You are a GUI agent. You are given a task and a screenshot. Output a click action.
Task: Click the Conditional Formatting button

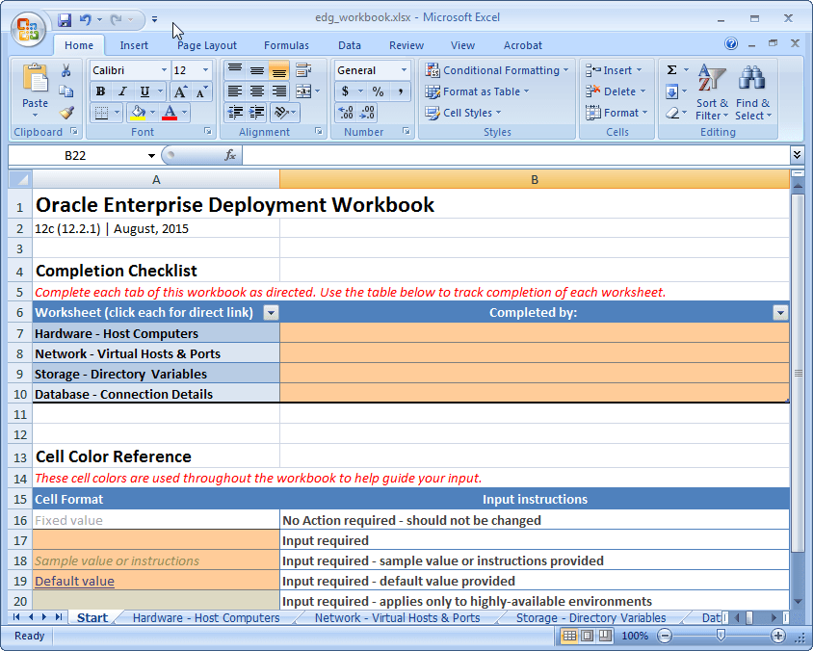pos(498,70)
